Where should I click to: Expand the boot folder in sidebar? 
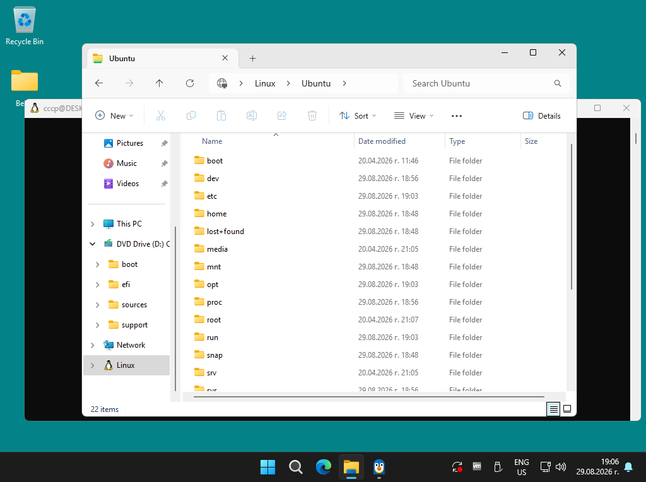pyautogui.click(x=98, y=264)
